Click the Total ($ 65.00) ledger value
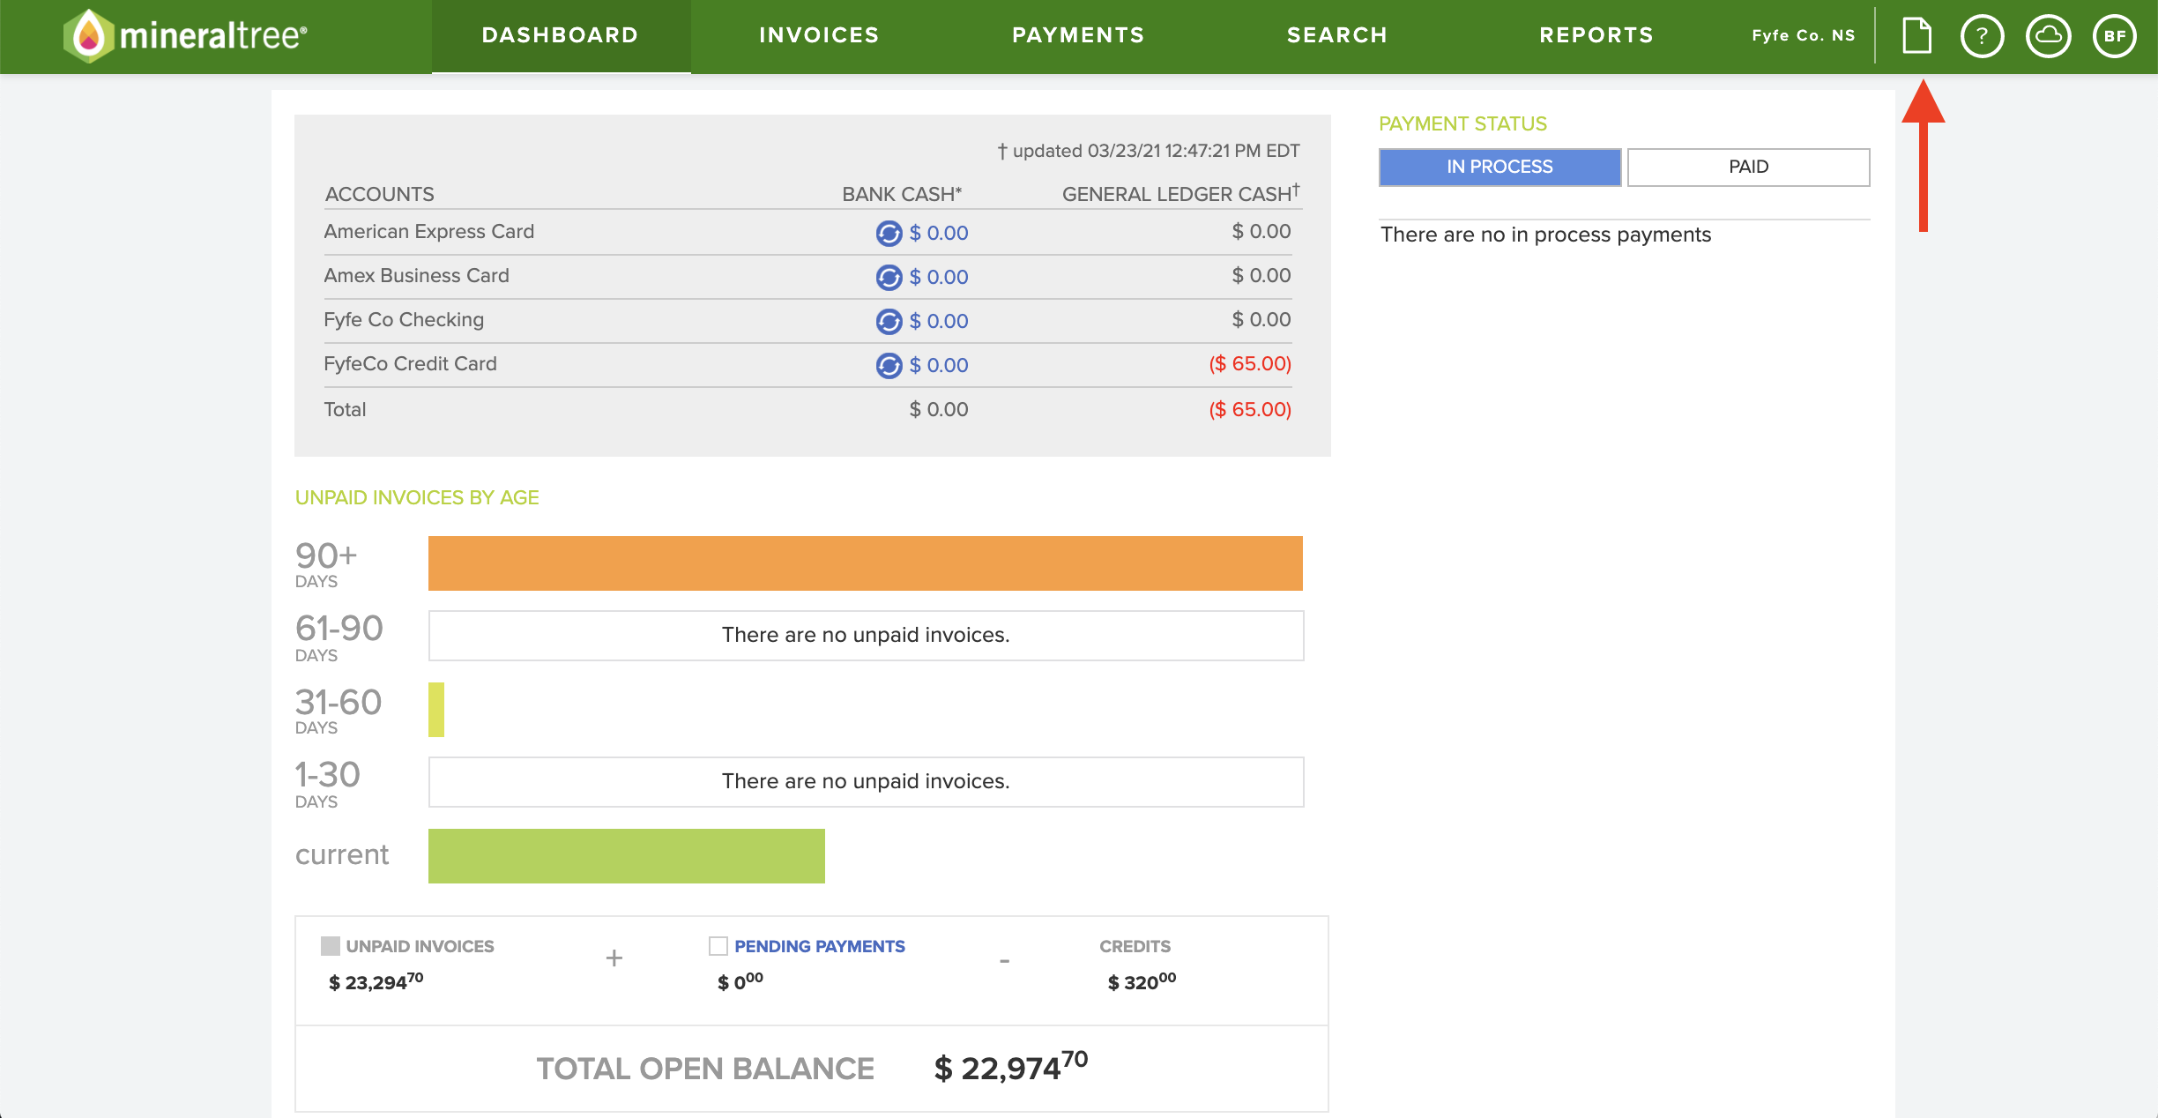 1250,409
